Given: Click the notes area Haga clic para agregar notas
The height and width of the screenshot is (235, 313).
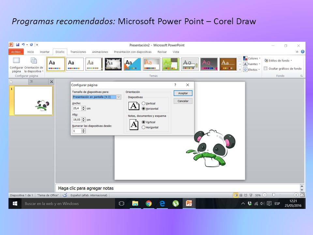Looking at the screenshot, I should (178, 188).
